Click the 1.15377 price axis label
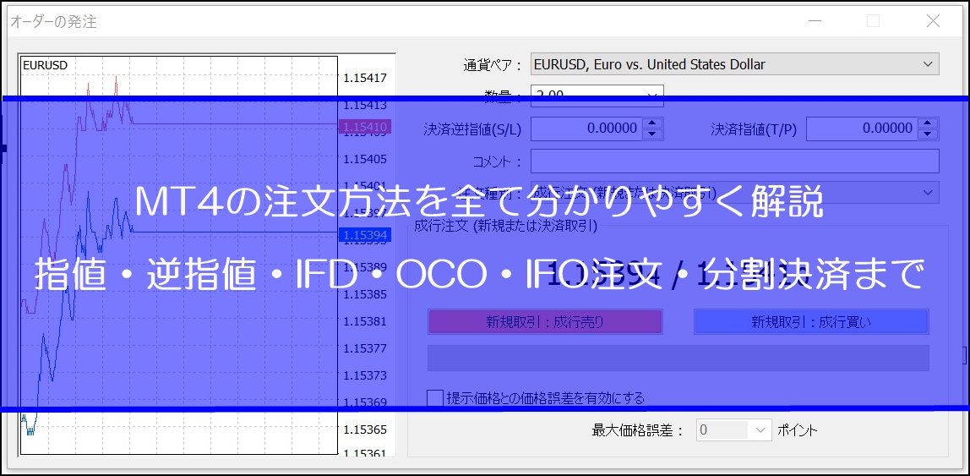 click(365, 348)
